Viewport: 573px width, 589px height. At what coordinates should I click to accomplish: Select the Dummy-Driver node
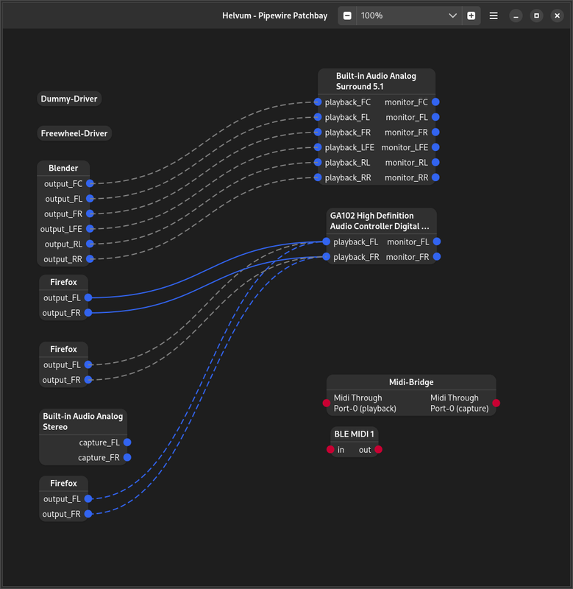(x=69, y=99)
